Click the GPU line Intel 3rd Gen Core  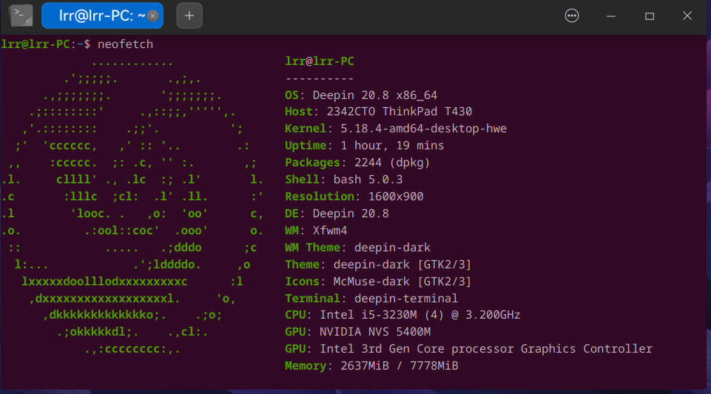coord(468,349)
